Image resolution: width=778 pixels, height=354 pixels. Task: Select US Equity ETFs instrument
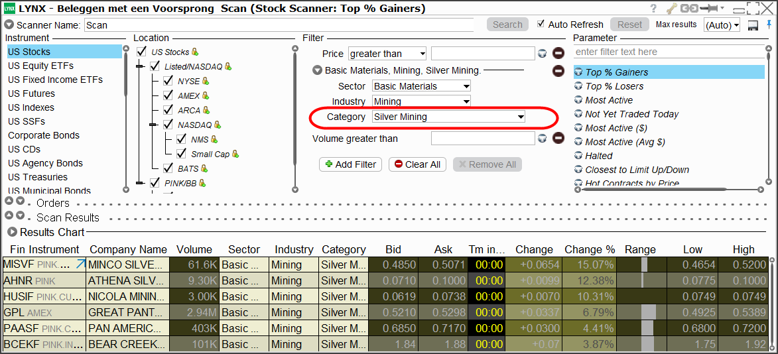coord(40,66)
